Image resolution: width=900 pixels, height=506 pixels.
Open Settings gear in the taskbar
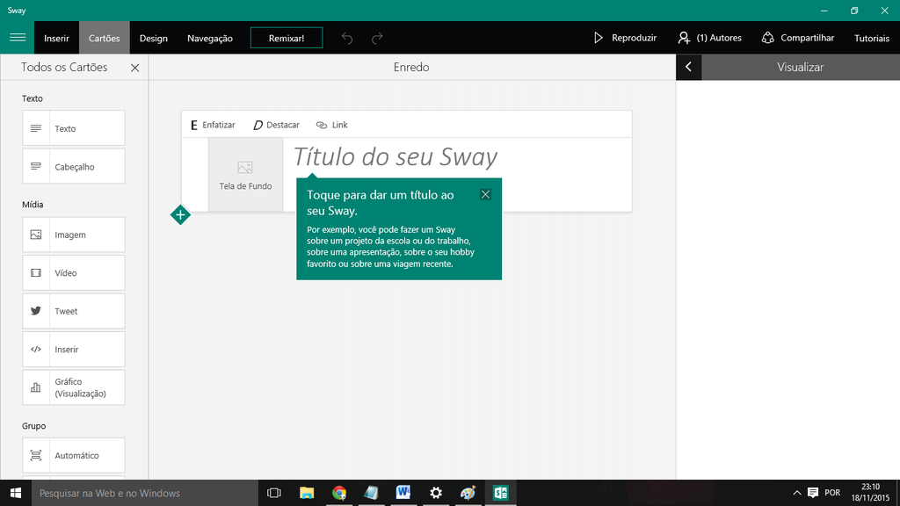tap(436, 493)
